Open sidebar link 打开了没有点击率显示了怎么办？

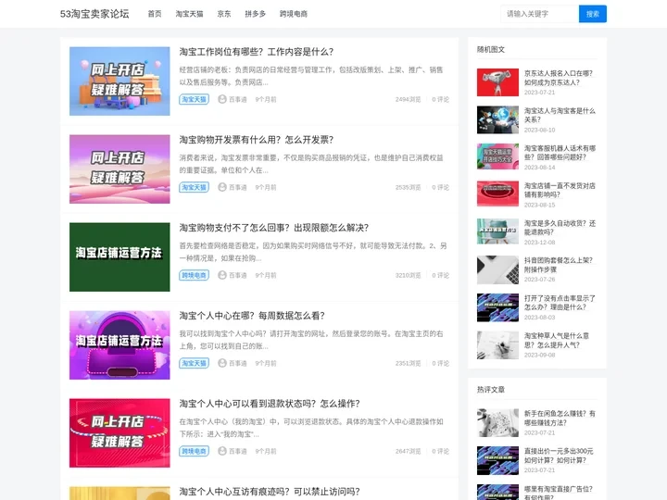pyautogui.click(x=560, y=303)
